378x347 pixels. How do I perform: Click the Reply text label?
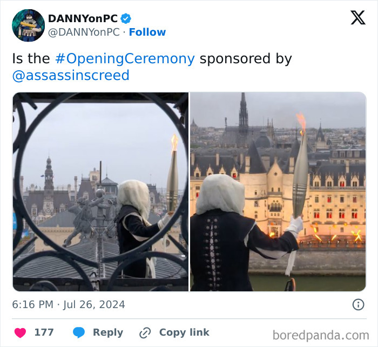108,332
